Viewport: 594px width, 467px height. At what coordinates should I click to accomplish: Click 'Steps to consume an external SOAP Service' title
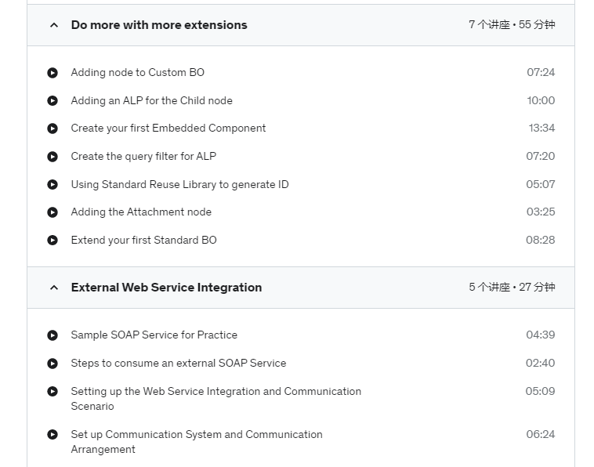pos(179,363)
